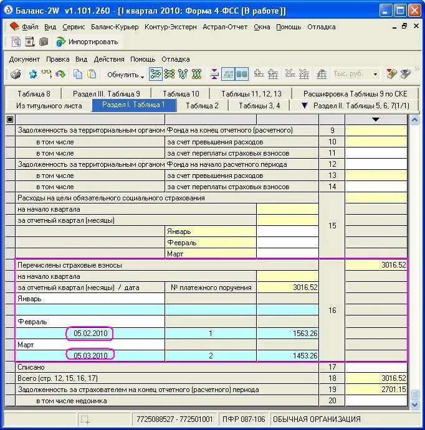Open the Действия menu
This screenshot has height=430, width=425.
(109, 59)
